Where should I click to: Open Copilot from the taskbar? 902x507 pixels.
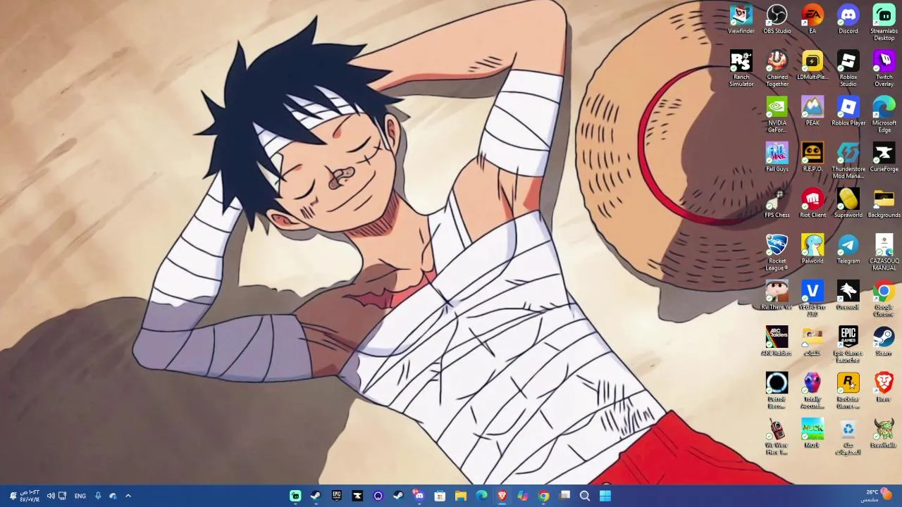523,496
